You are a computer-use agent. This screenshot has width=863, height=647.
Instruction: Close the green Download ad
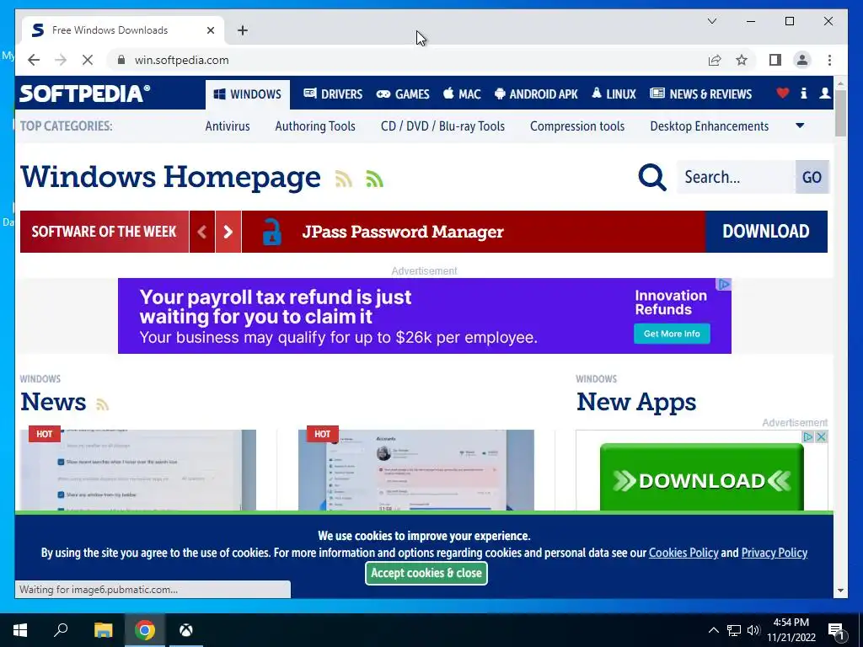(821, 437)
